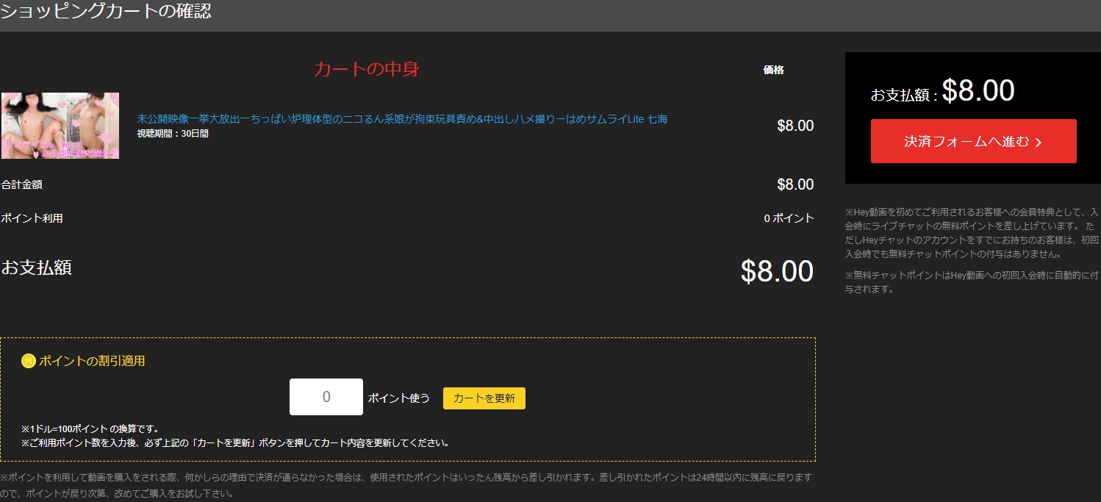The image size is (1101, 502).
Task: Click the 0 ポイント value
Action: 789,218
